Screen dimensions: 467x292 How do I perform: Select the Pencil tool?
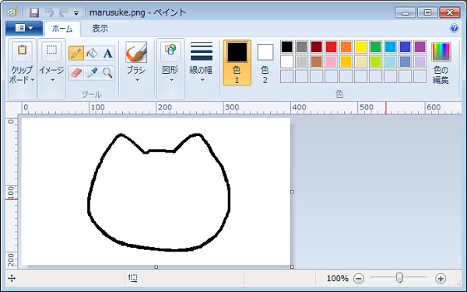[76, 54]
